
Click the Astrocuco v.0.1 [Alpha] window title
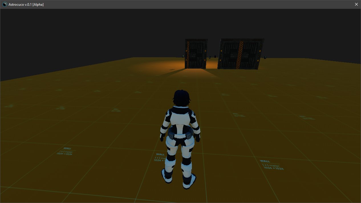(x=26, y=5)
